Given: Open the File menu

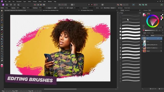Looking at the screenshot, I should (x=6, y=2).
